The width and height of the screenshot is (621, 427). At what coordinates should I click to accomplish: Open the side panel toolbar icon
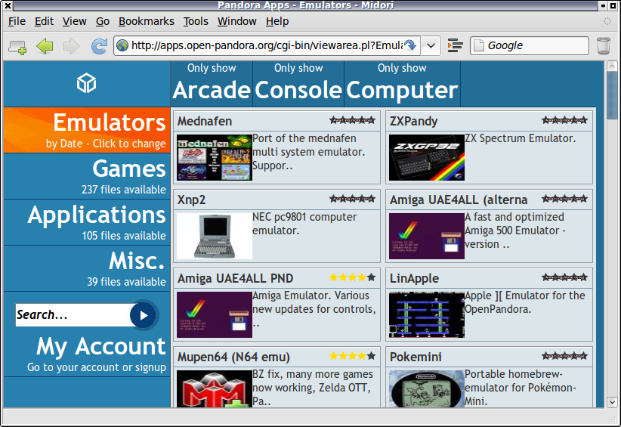tap(455, 45)
